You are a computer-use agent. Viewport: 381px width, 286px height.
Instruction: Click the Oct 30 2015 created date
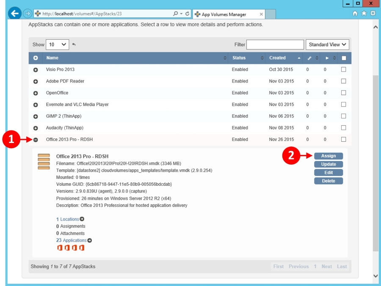pyautogui.click(x=281, y=69)
